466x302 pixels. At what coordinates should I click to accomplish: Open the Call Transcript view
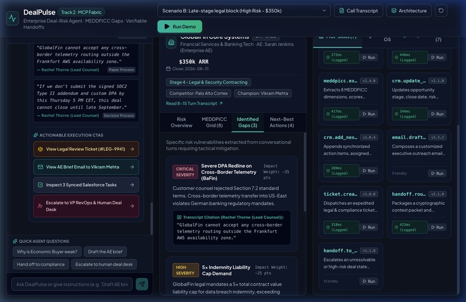click(358, 10)
